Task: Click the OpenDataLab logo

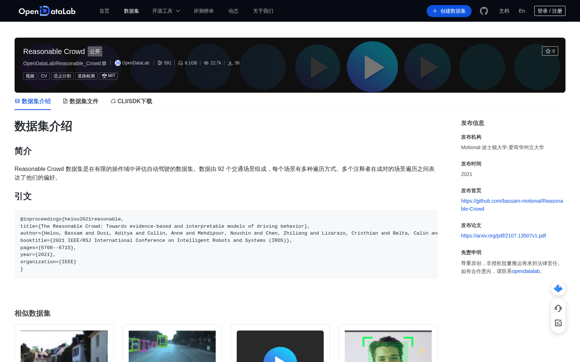Action: (x=47, y=11)
